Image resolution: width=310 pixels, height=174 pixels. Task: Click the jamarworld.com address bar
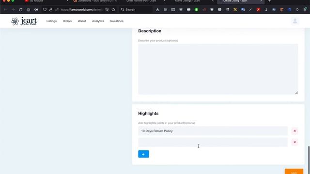tap(82, 10)
